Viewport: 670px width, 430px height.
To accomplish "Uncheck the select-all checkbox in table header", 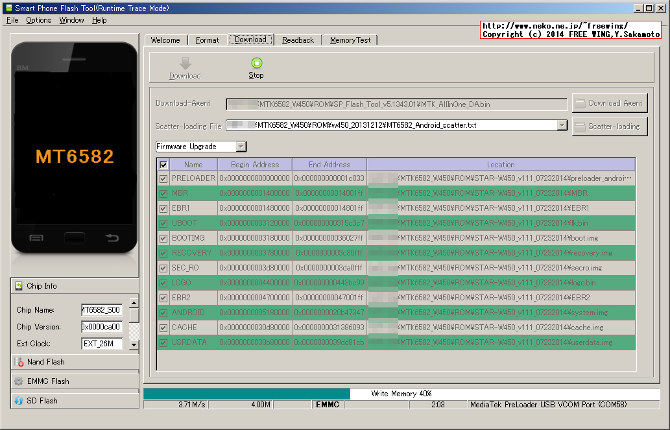I will (163, 164).
